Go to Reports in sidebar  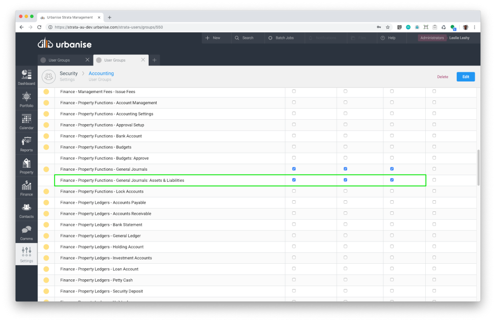pyautogui.click(x=26, y=144)
